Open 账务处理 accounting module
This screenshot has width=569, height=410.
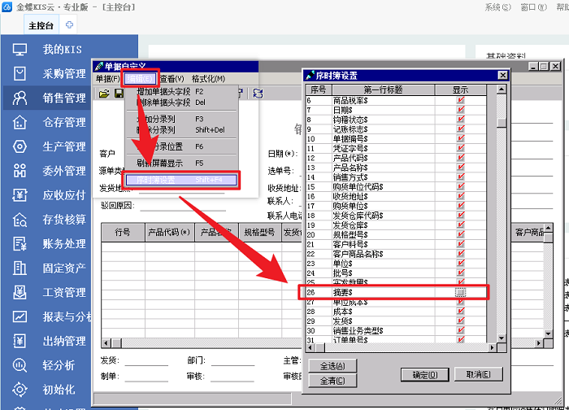coord(63,244)
